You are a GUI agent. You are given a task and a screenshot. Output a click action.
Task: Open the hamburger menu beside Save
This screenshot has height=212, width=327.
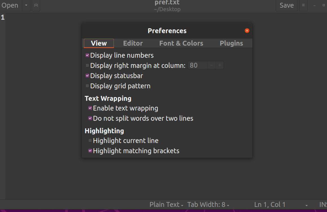(x=303, y=5)
